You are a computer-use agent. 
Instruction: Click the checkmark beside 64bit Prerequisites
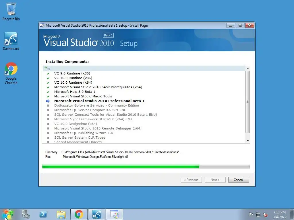pos(48,87)
